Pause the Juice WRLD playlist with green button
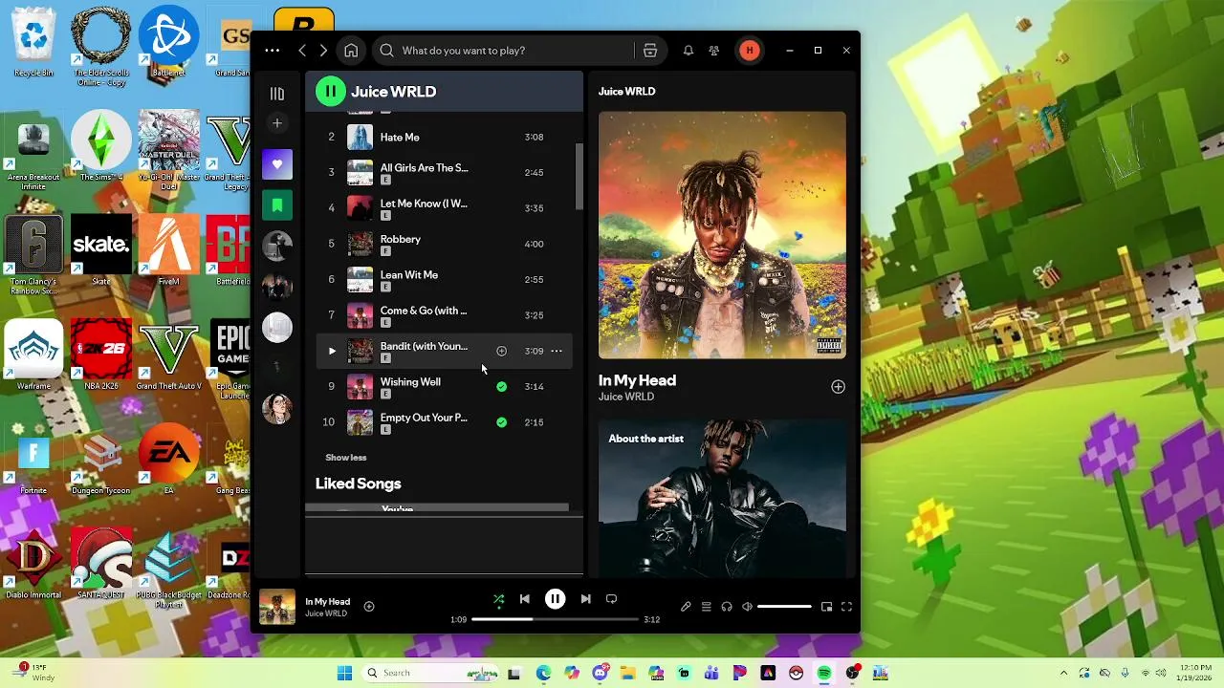The image size is (1224, 688). pyautogui.click(x=330, y=92)
